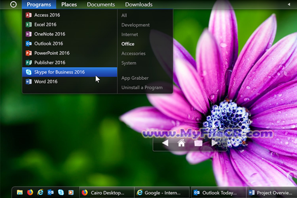The image size is (297, 198).
Task: Click the desktop navigation back arrow
Action: [x=165, y=143]
